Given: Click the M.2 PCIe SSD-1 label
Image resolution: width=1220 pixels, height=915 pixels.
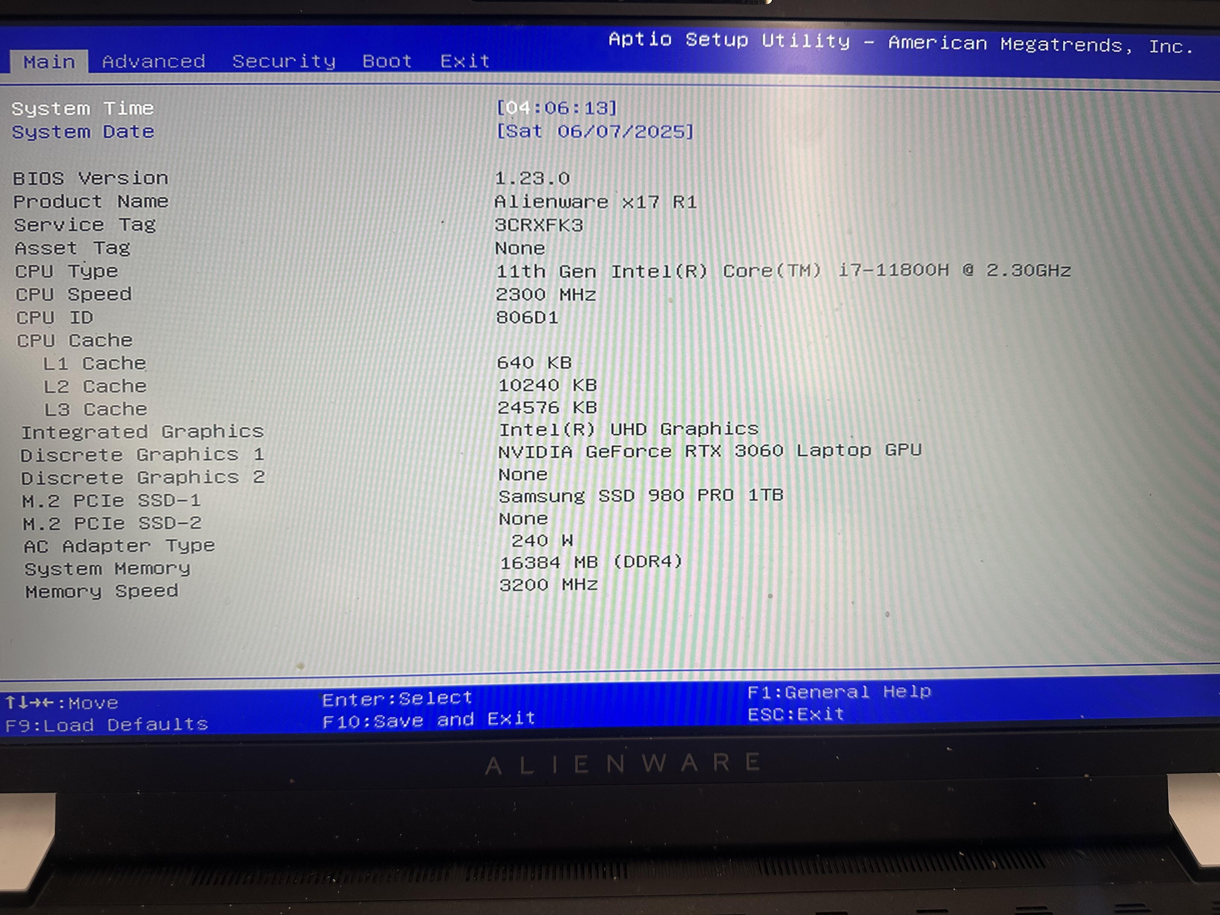Looking at the screenshot, I should tap(111, 501).
